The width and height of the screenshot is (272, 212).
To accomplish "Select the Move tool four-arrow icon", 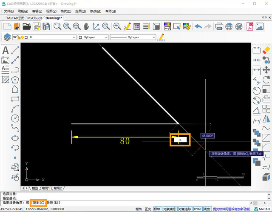I will tap(266, 70).
